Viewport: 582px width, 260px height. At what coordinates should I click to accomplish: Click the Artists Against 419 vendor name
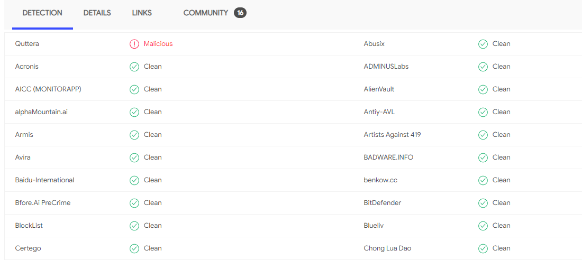(392, 135)
